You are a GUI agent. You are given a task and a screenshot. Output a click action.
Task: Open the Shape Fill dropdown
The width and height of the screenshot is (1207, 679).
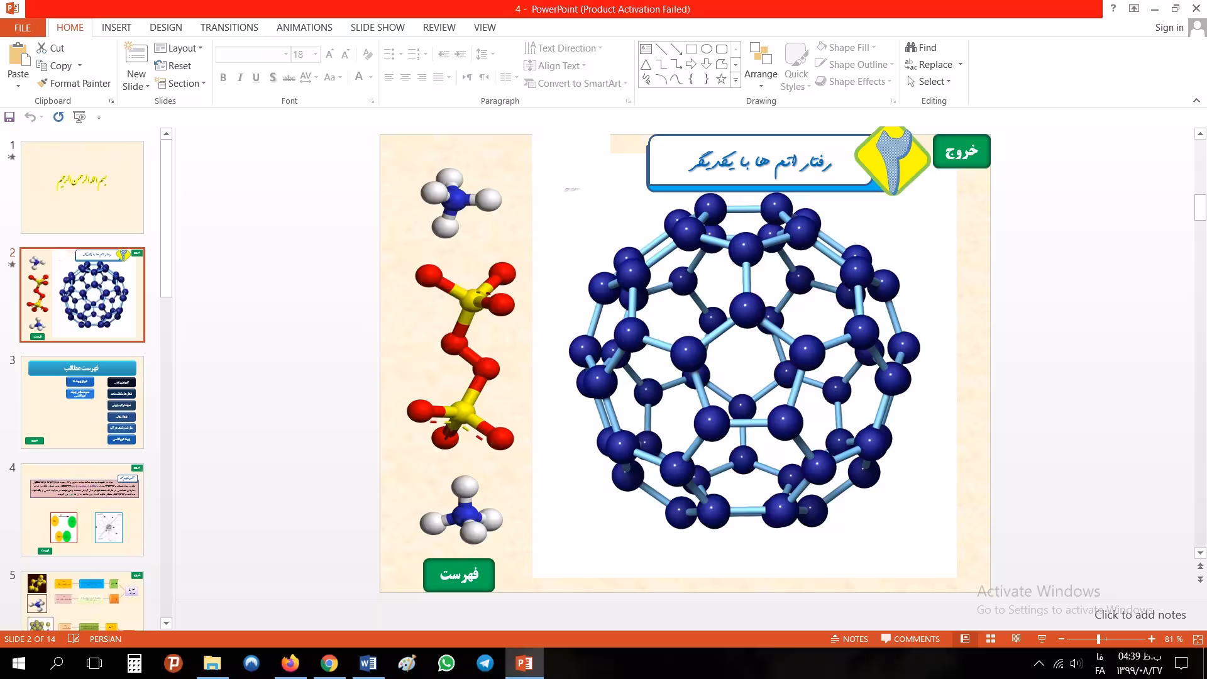(x=846, y=47)
